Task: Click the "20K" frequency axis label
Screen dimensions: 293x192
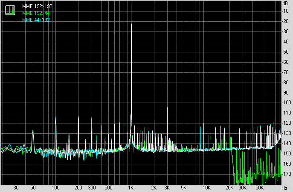Action: 229,188
